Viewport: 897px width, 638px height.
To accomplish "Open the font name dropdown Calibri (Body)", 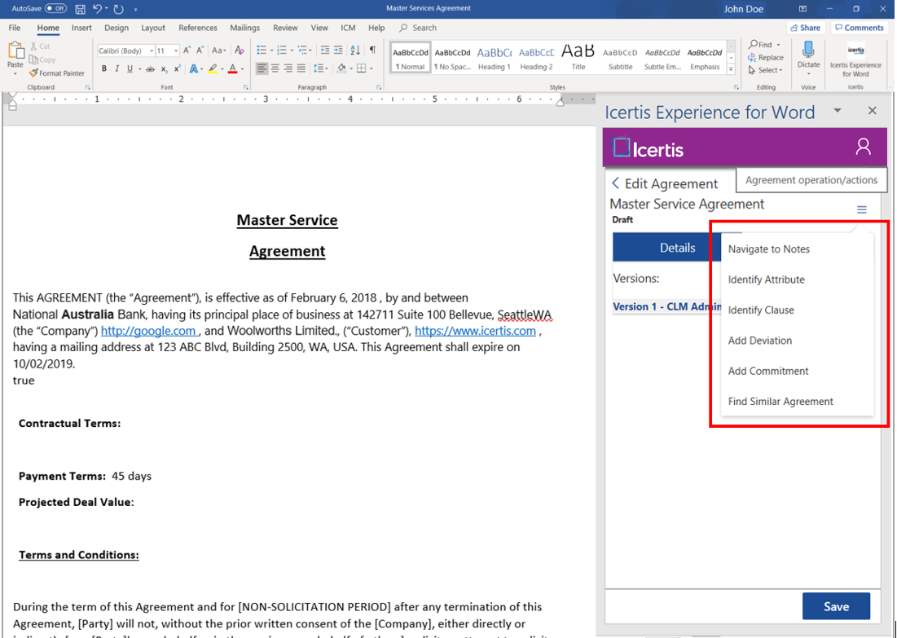I will tap(126, 51).
